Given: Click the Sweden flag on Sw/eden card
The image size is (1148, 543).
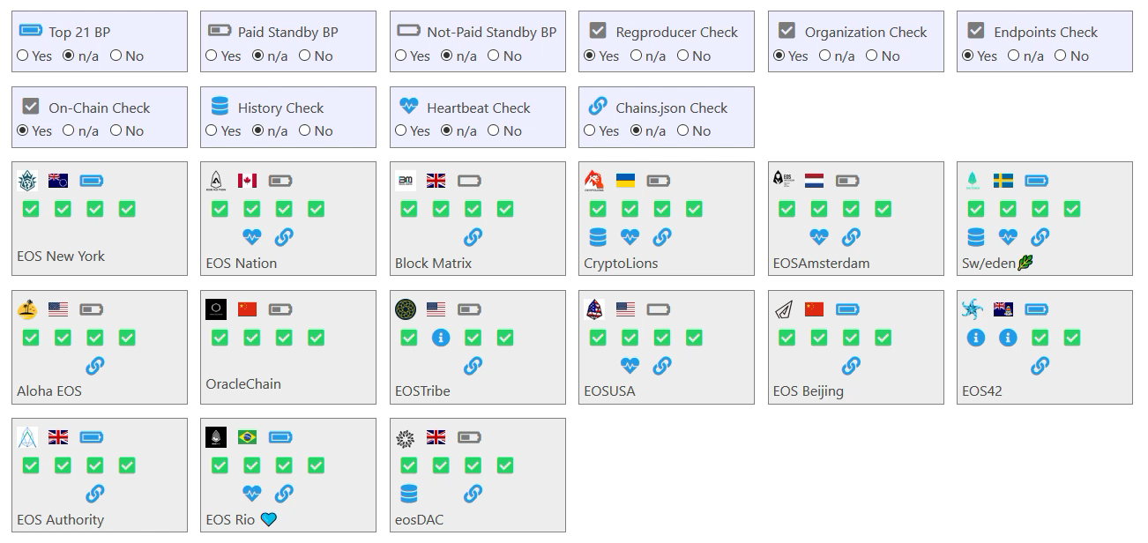Looking at the screenshot, I should 1003,181.
